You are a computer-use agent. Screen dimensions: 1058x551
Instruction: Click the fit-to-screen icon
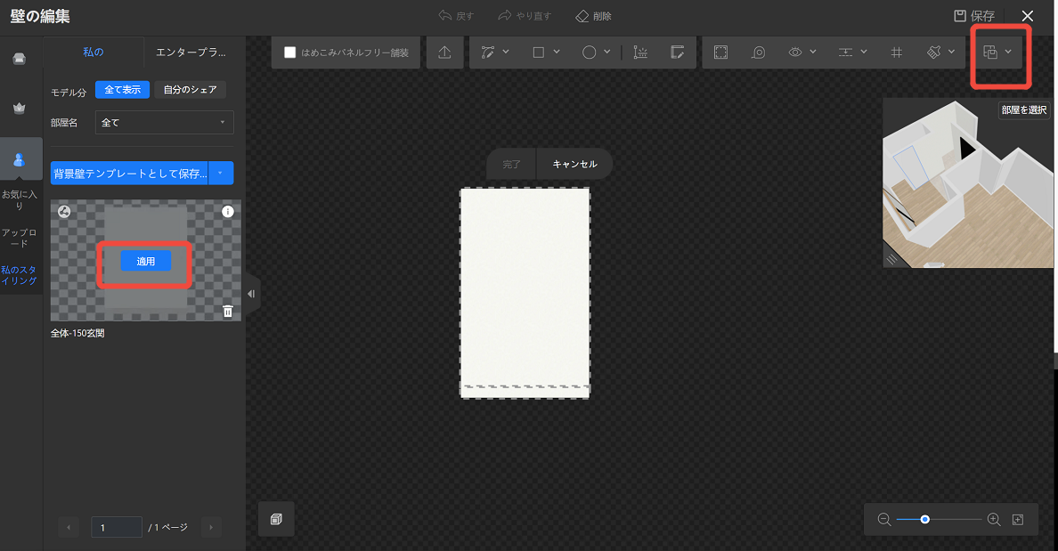coord(1018,519)
